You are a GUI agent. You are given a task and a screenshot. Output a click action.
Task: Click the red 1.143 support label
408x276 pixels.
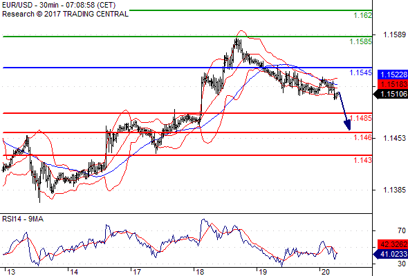pyautogui.click(x=363, y=160)
